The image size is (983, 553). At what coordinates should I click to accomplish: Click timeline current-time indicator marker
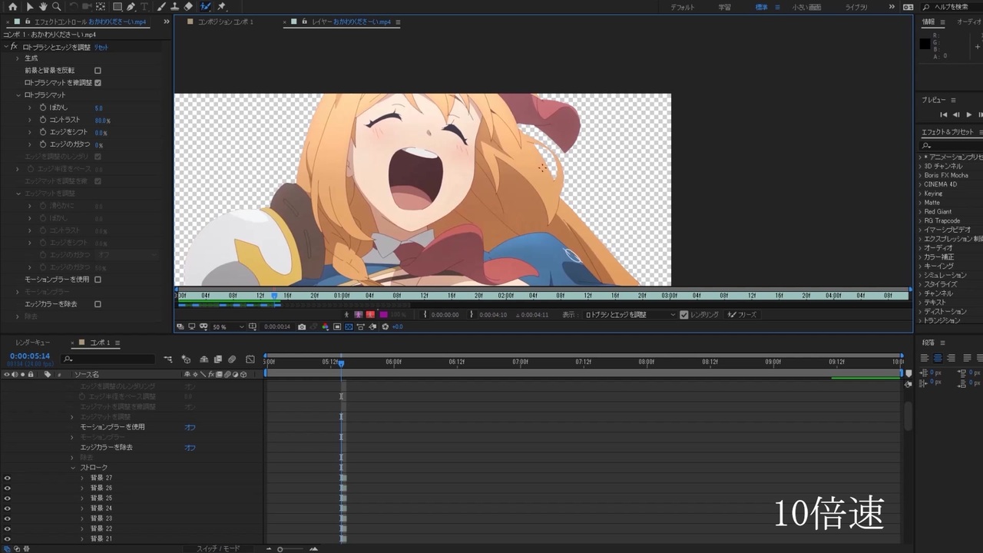[x=341, y=363]
